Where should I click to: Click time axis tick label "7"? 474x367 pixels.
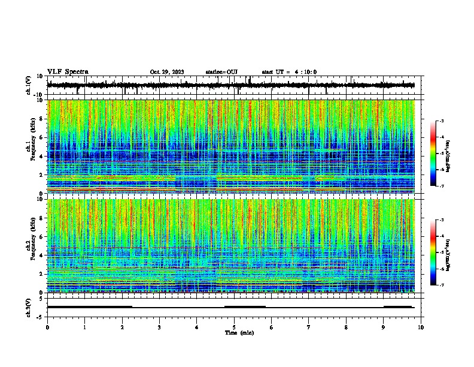(x=309, y=327)
